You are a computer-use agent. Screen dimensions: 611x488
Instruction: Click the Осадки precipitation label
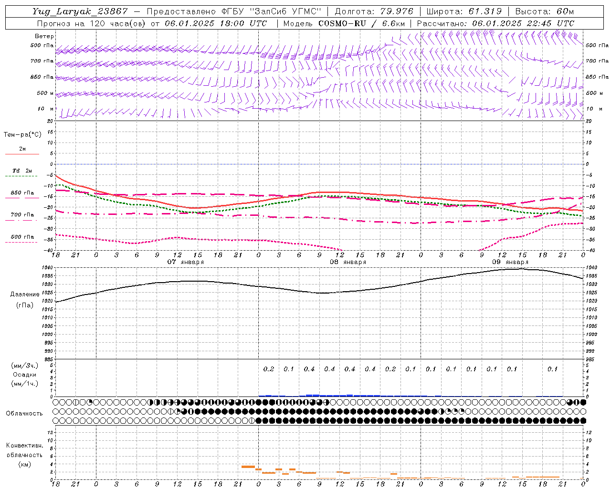[x=25, y=375]
